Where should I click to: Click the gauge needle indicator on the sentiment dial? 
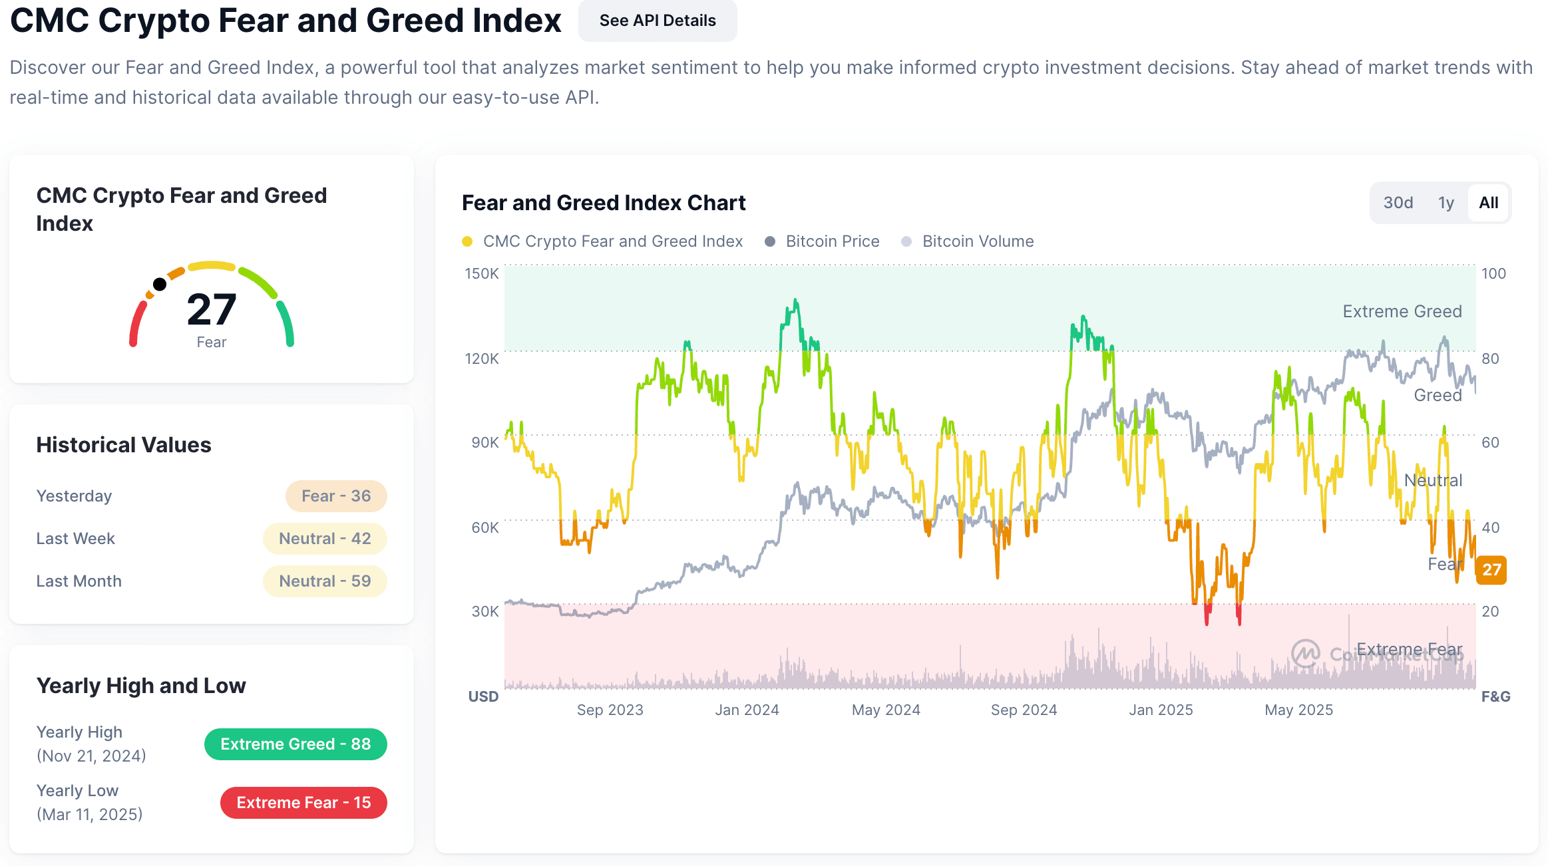[160, 284]
